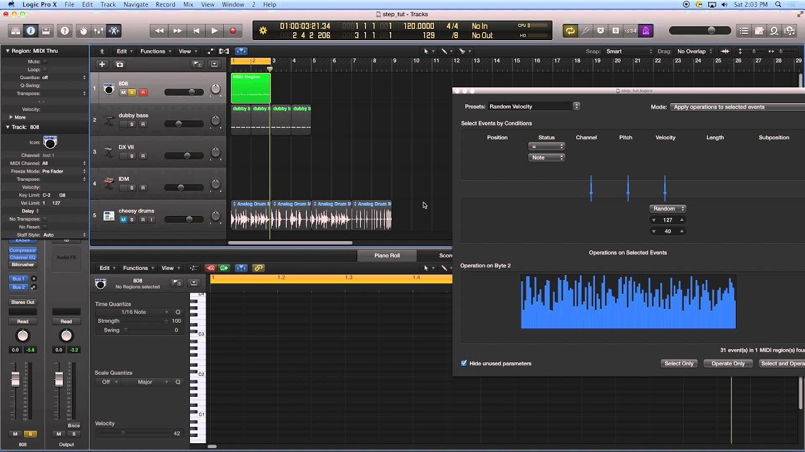Open the Random velocity operation dropdown
This screenshot has height=452, width=805.
pos(667,208)
